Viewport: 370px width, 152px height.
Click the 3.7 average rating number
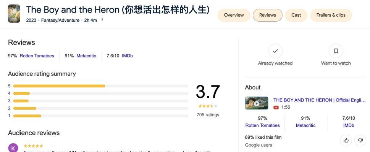(x=208, y=92)
